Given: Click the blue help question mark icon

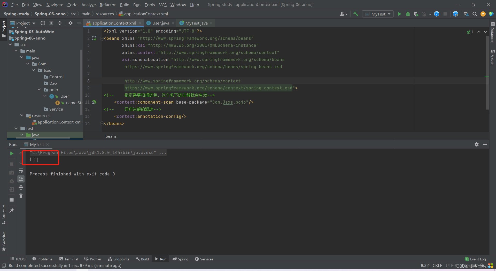Looking at the screenshot, I should click(437, 14).
